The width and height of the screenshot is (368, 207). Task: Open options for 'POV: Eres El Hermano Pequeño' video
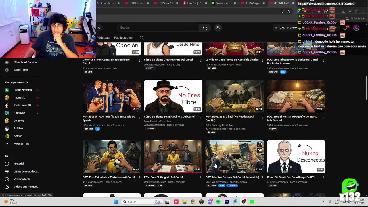point(324,117)
